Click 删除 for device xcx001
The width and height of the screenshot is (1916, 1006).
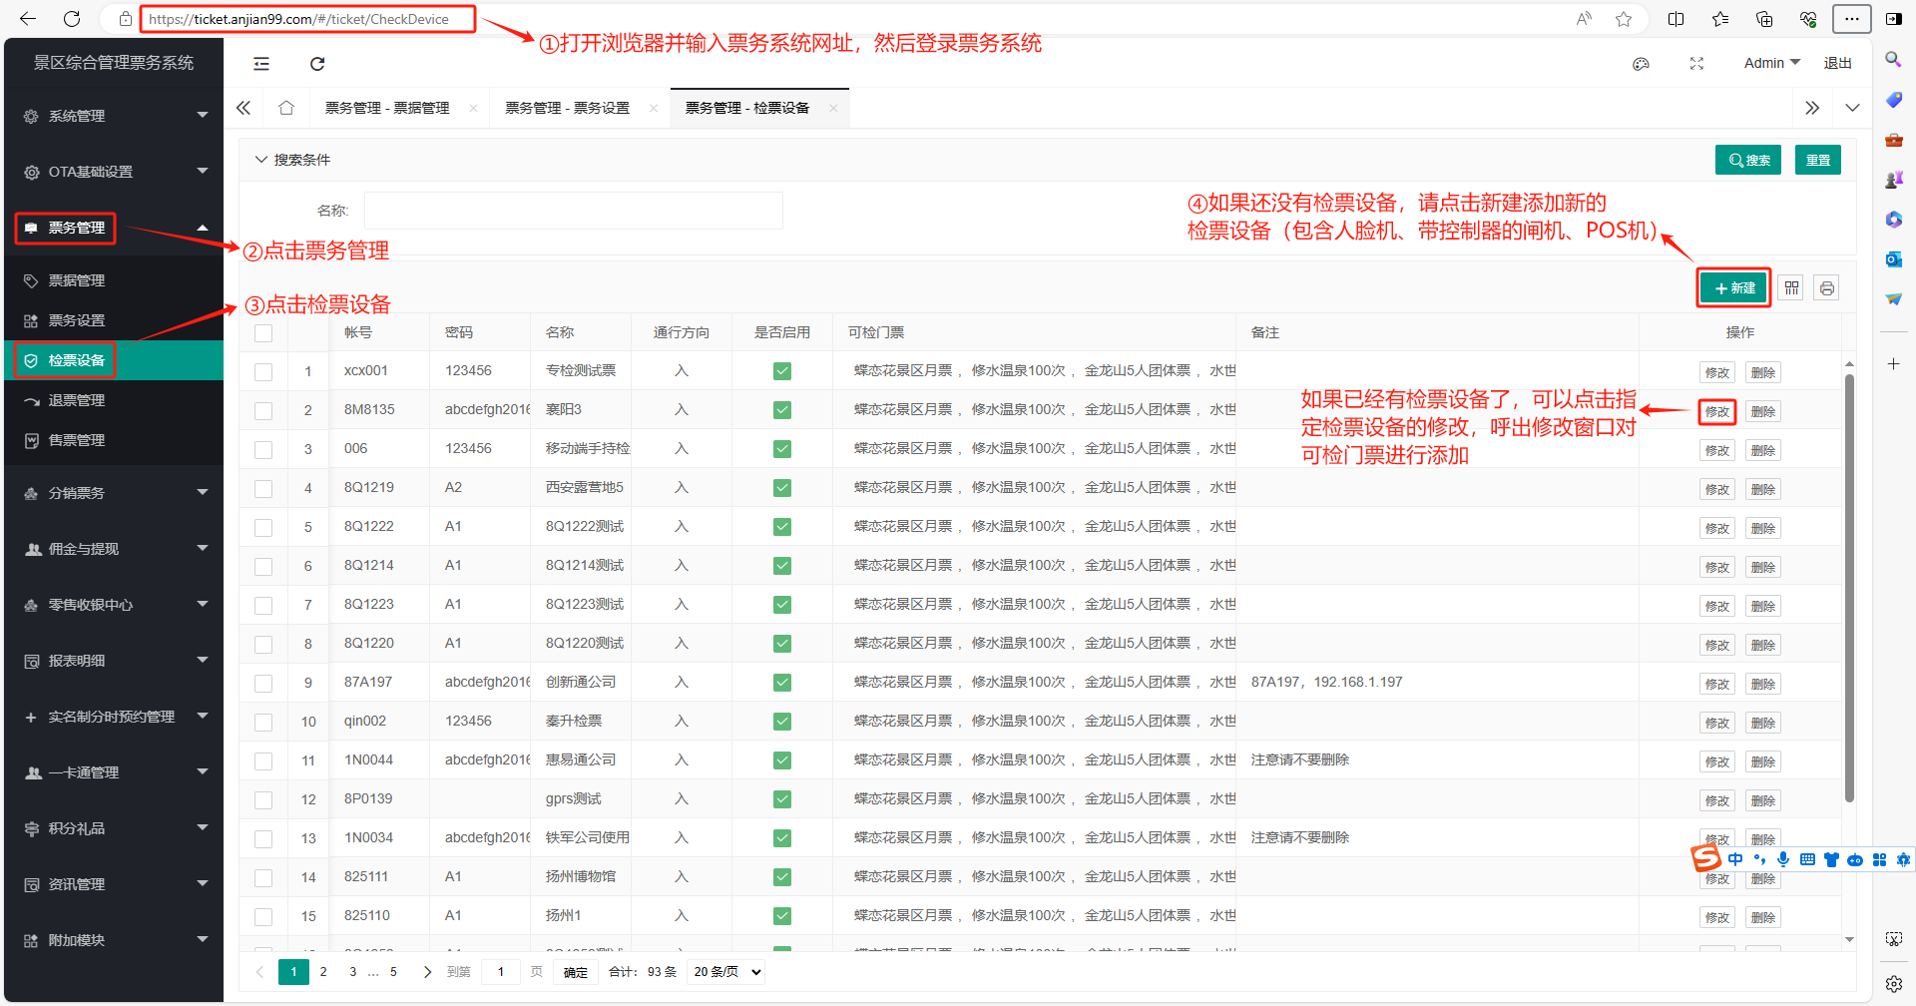[1763, 373]
